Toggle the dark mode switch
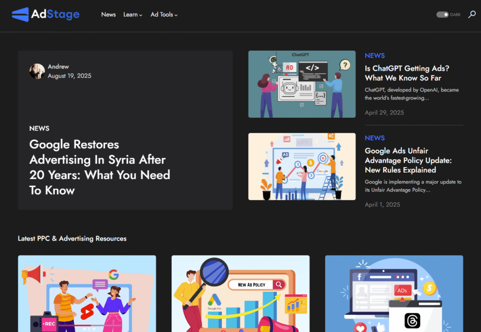Viewport: 481px width, 332px height. (x=442, y=15)
